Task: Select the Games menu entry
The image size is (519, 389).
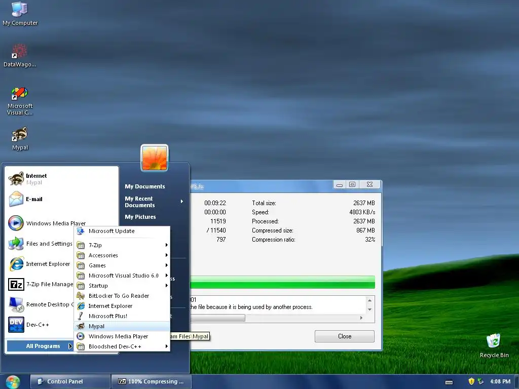Action: (x=122, y=265)
